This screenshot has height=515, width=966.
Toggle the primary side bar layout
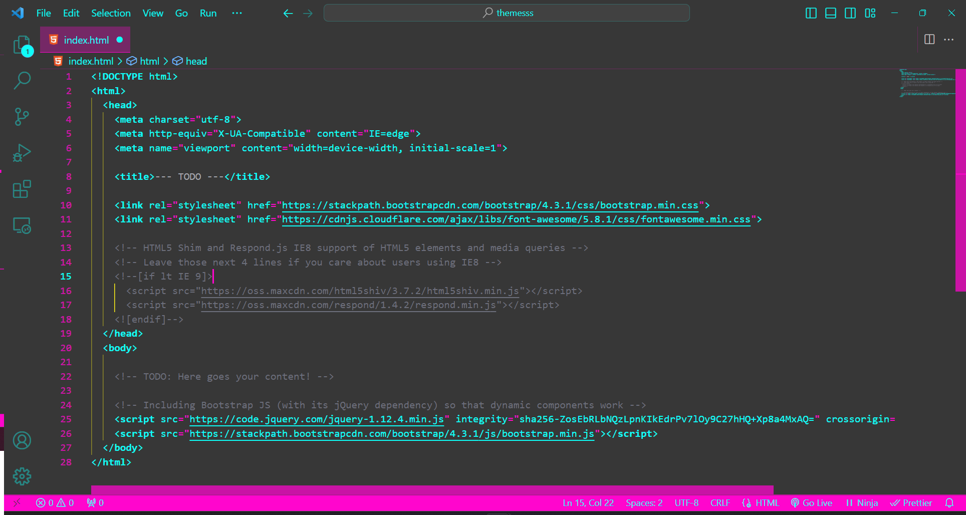pos(811,13)
